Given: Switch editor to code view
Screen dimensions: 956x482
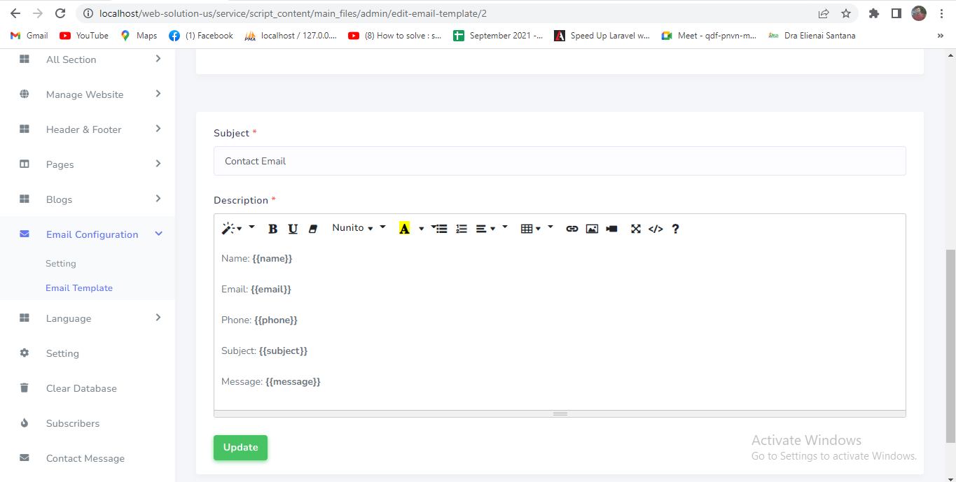Looking at the screenshot, I should 656,229.
